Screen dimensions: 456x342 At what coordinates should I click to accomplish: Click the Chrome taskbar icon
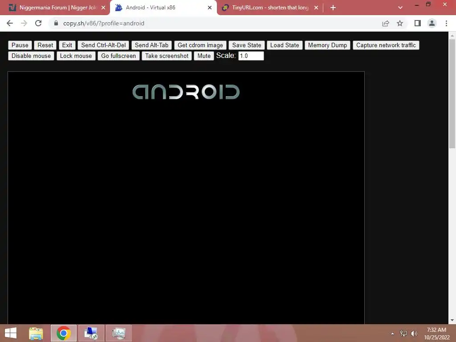pyautogui.click(x=64, y=333)
